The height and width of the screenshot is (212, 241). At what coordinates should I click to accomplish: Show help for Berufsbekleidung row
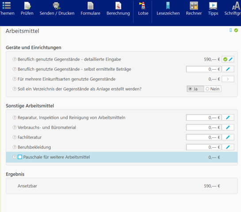[x=15, y=147]
